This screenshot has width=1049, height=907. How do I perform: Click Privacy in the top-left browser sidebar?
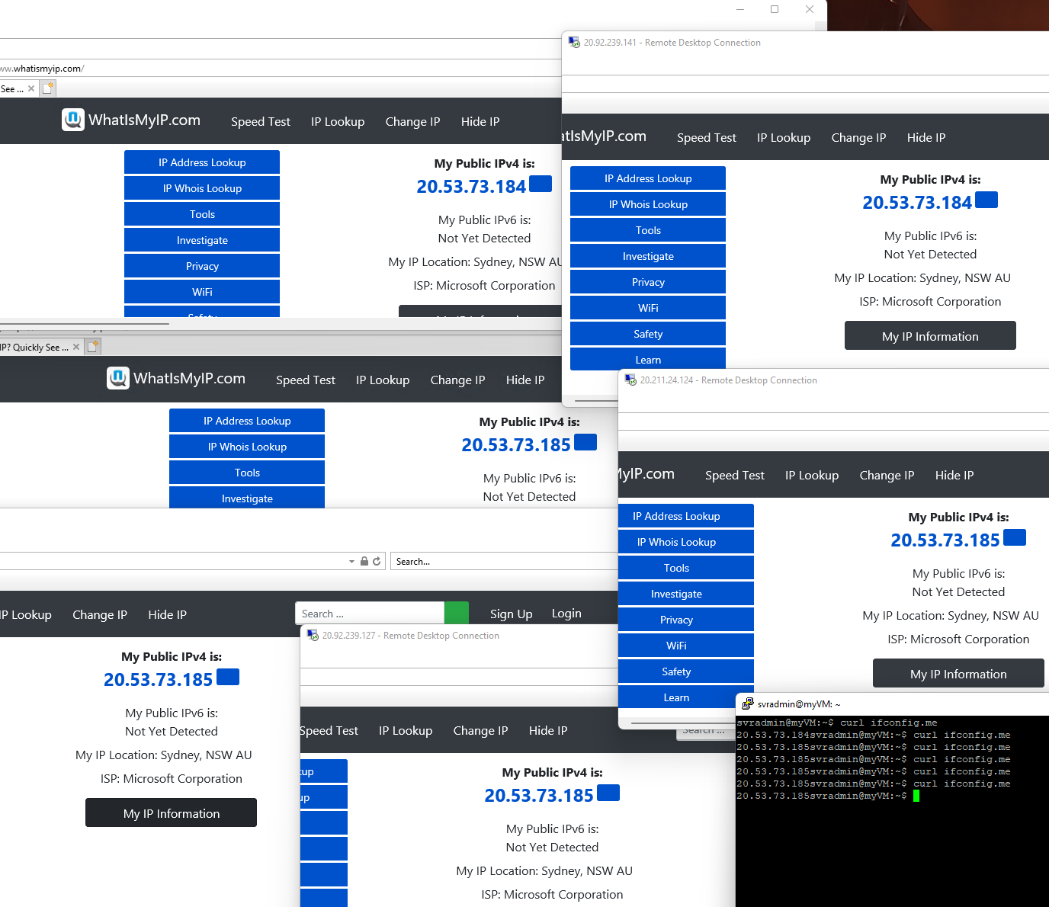point(202,266)
